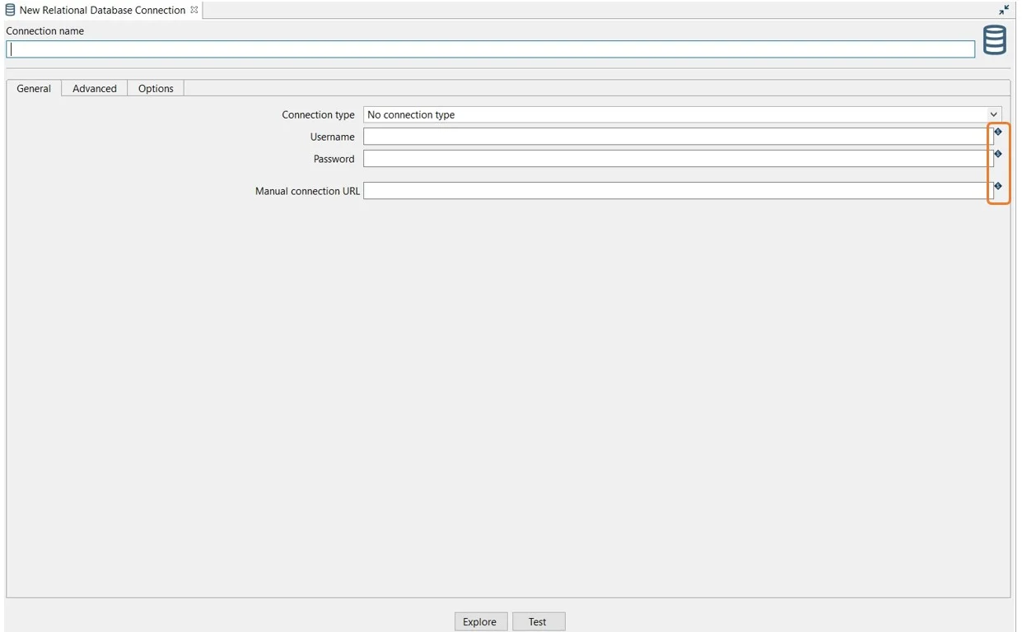Click the variable icon beside the Password field

tap(997, 154)
